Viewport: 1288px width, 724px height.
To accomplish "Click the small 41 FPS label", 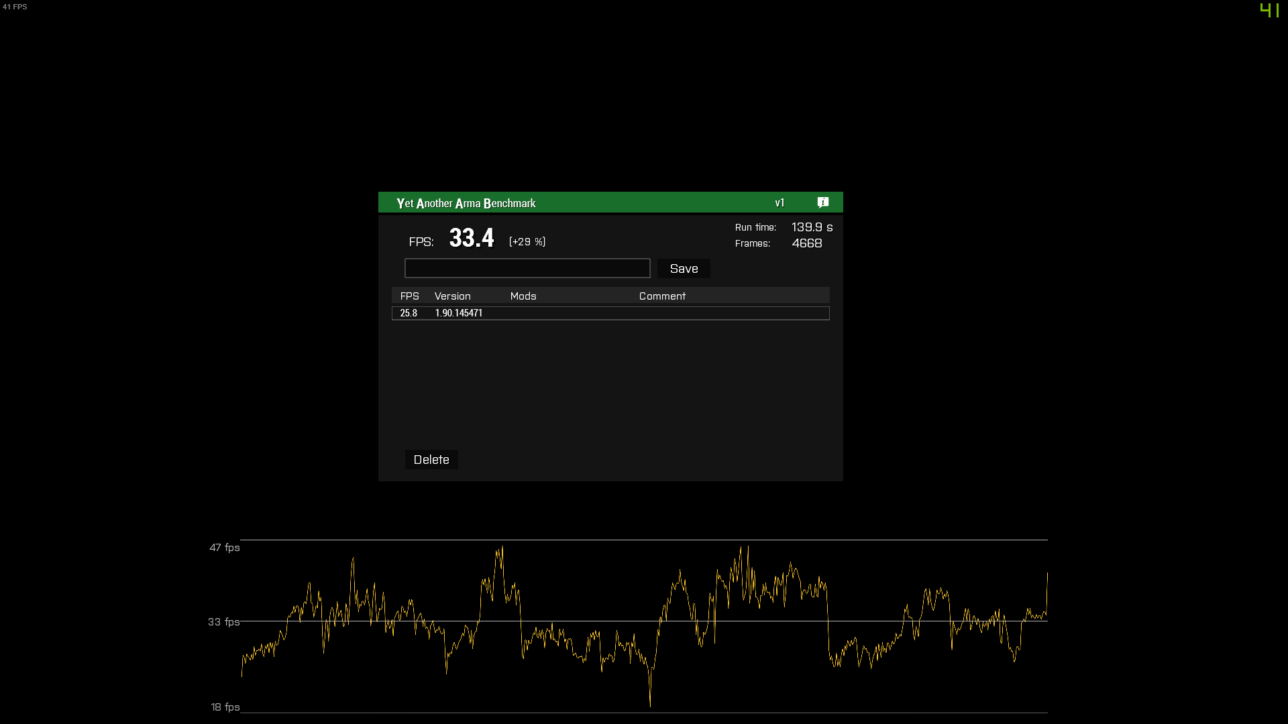I will coord(15,7).
